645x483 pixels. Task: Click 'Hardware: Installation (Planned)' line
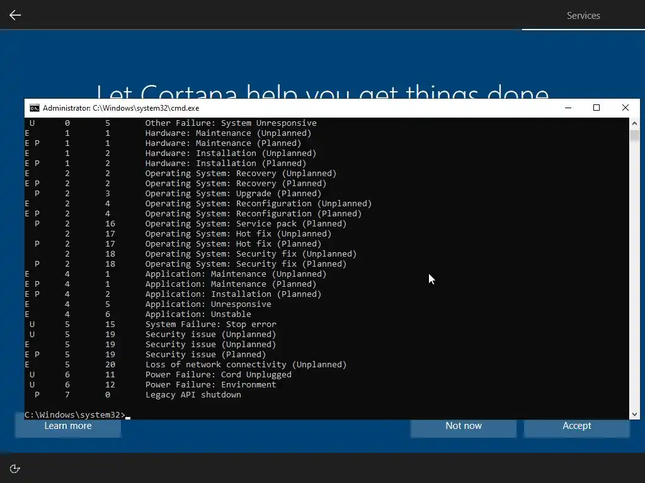[x=225, y=163]
